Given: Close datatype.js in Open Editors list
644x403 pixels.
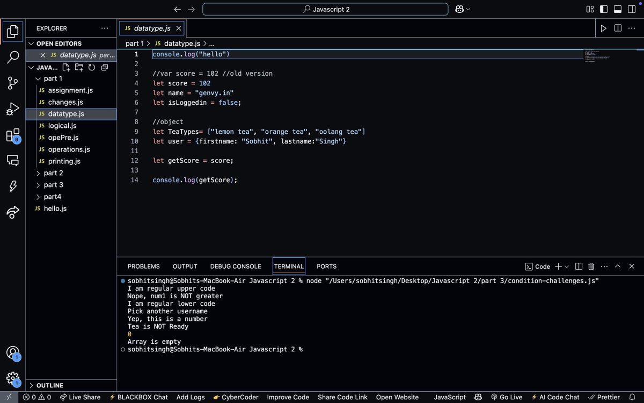Looking at the screenshot, I should [x=43, y=55].
